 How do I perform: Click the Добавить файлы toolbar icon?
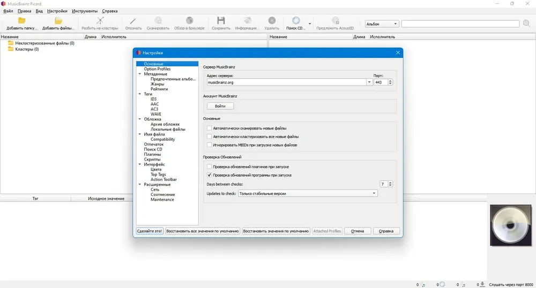click(x=58, y=21)
